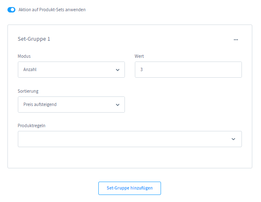Click the 'Produktregeln' field label

pos(32,125)
